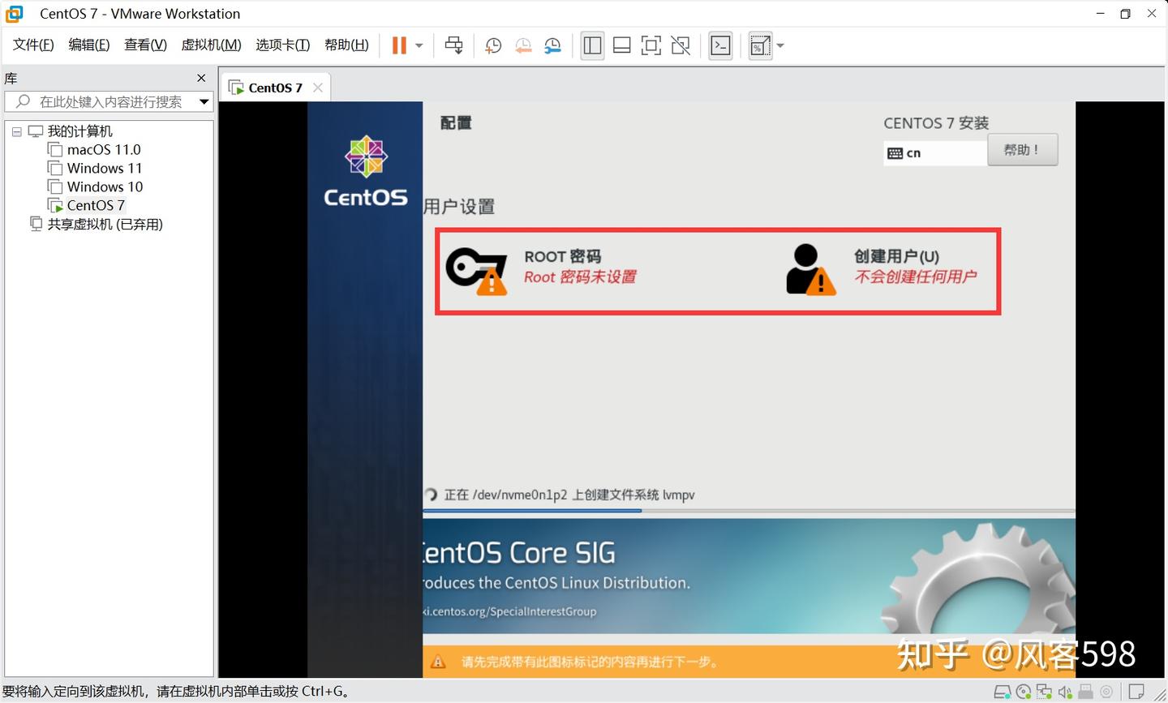Click the user creation person icon

click(810, 269)
